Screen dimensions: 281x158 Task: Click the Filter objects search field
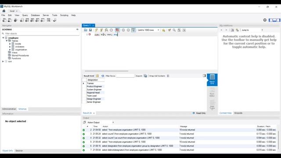click(42, 33)
